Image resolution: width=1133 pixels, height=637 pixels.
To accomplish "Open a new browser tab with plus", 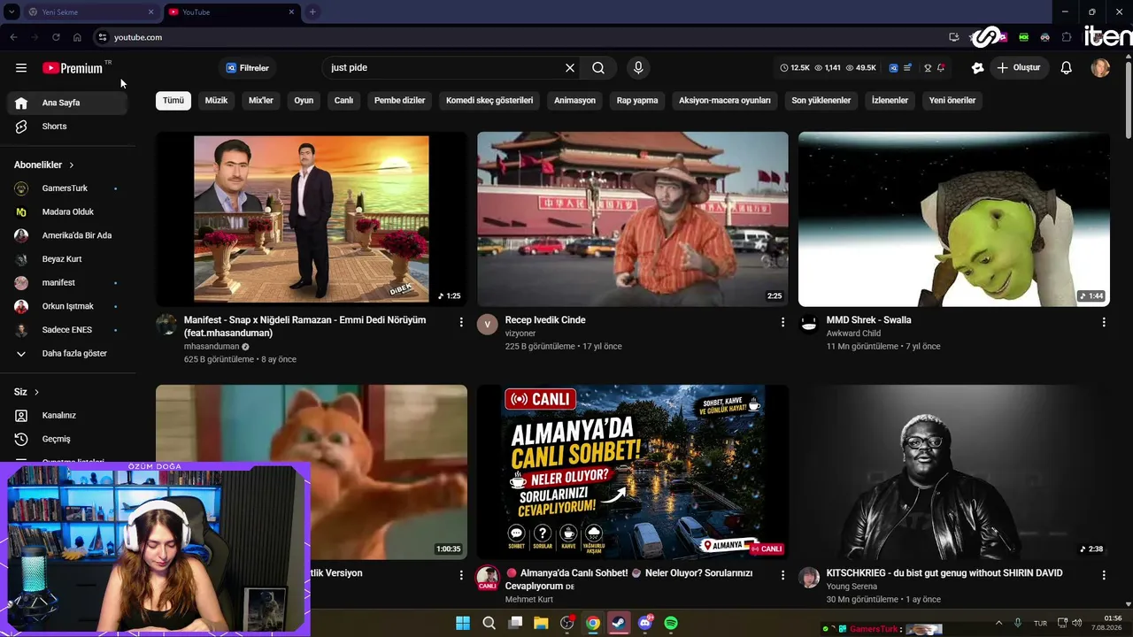I will pyautogui.click(x=312, y=12).
